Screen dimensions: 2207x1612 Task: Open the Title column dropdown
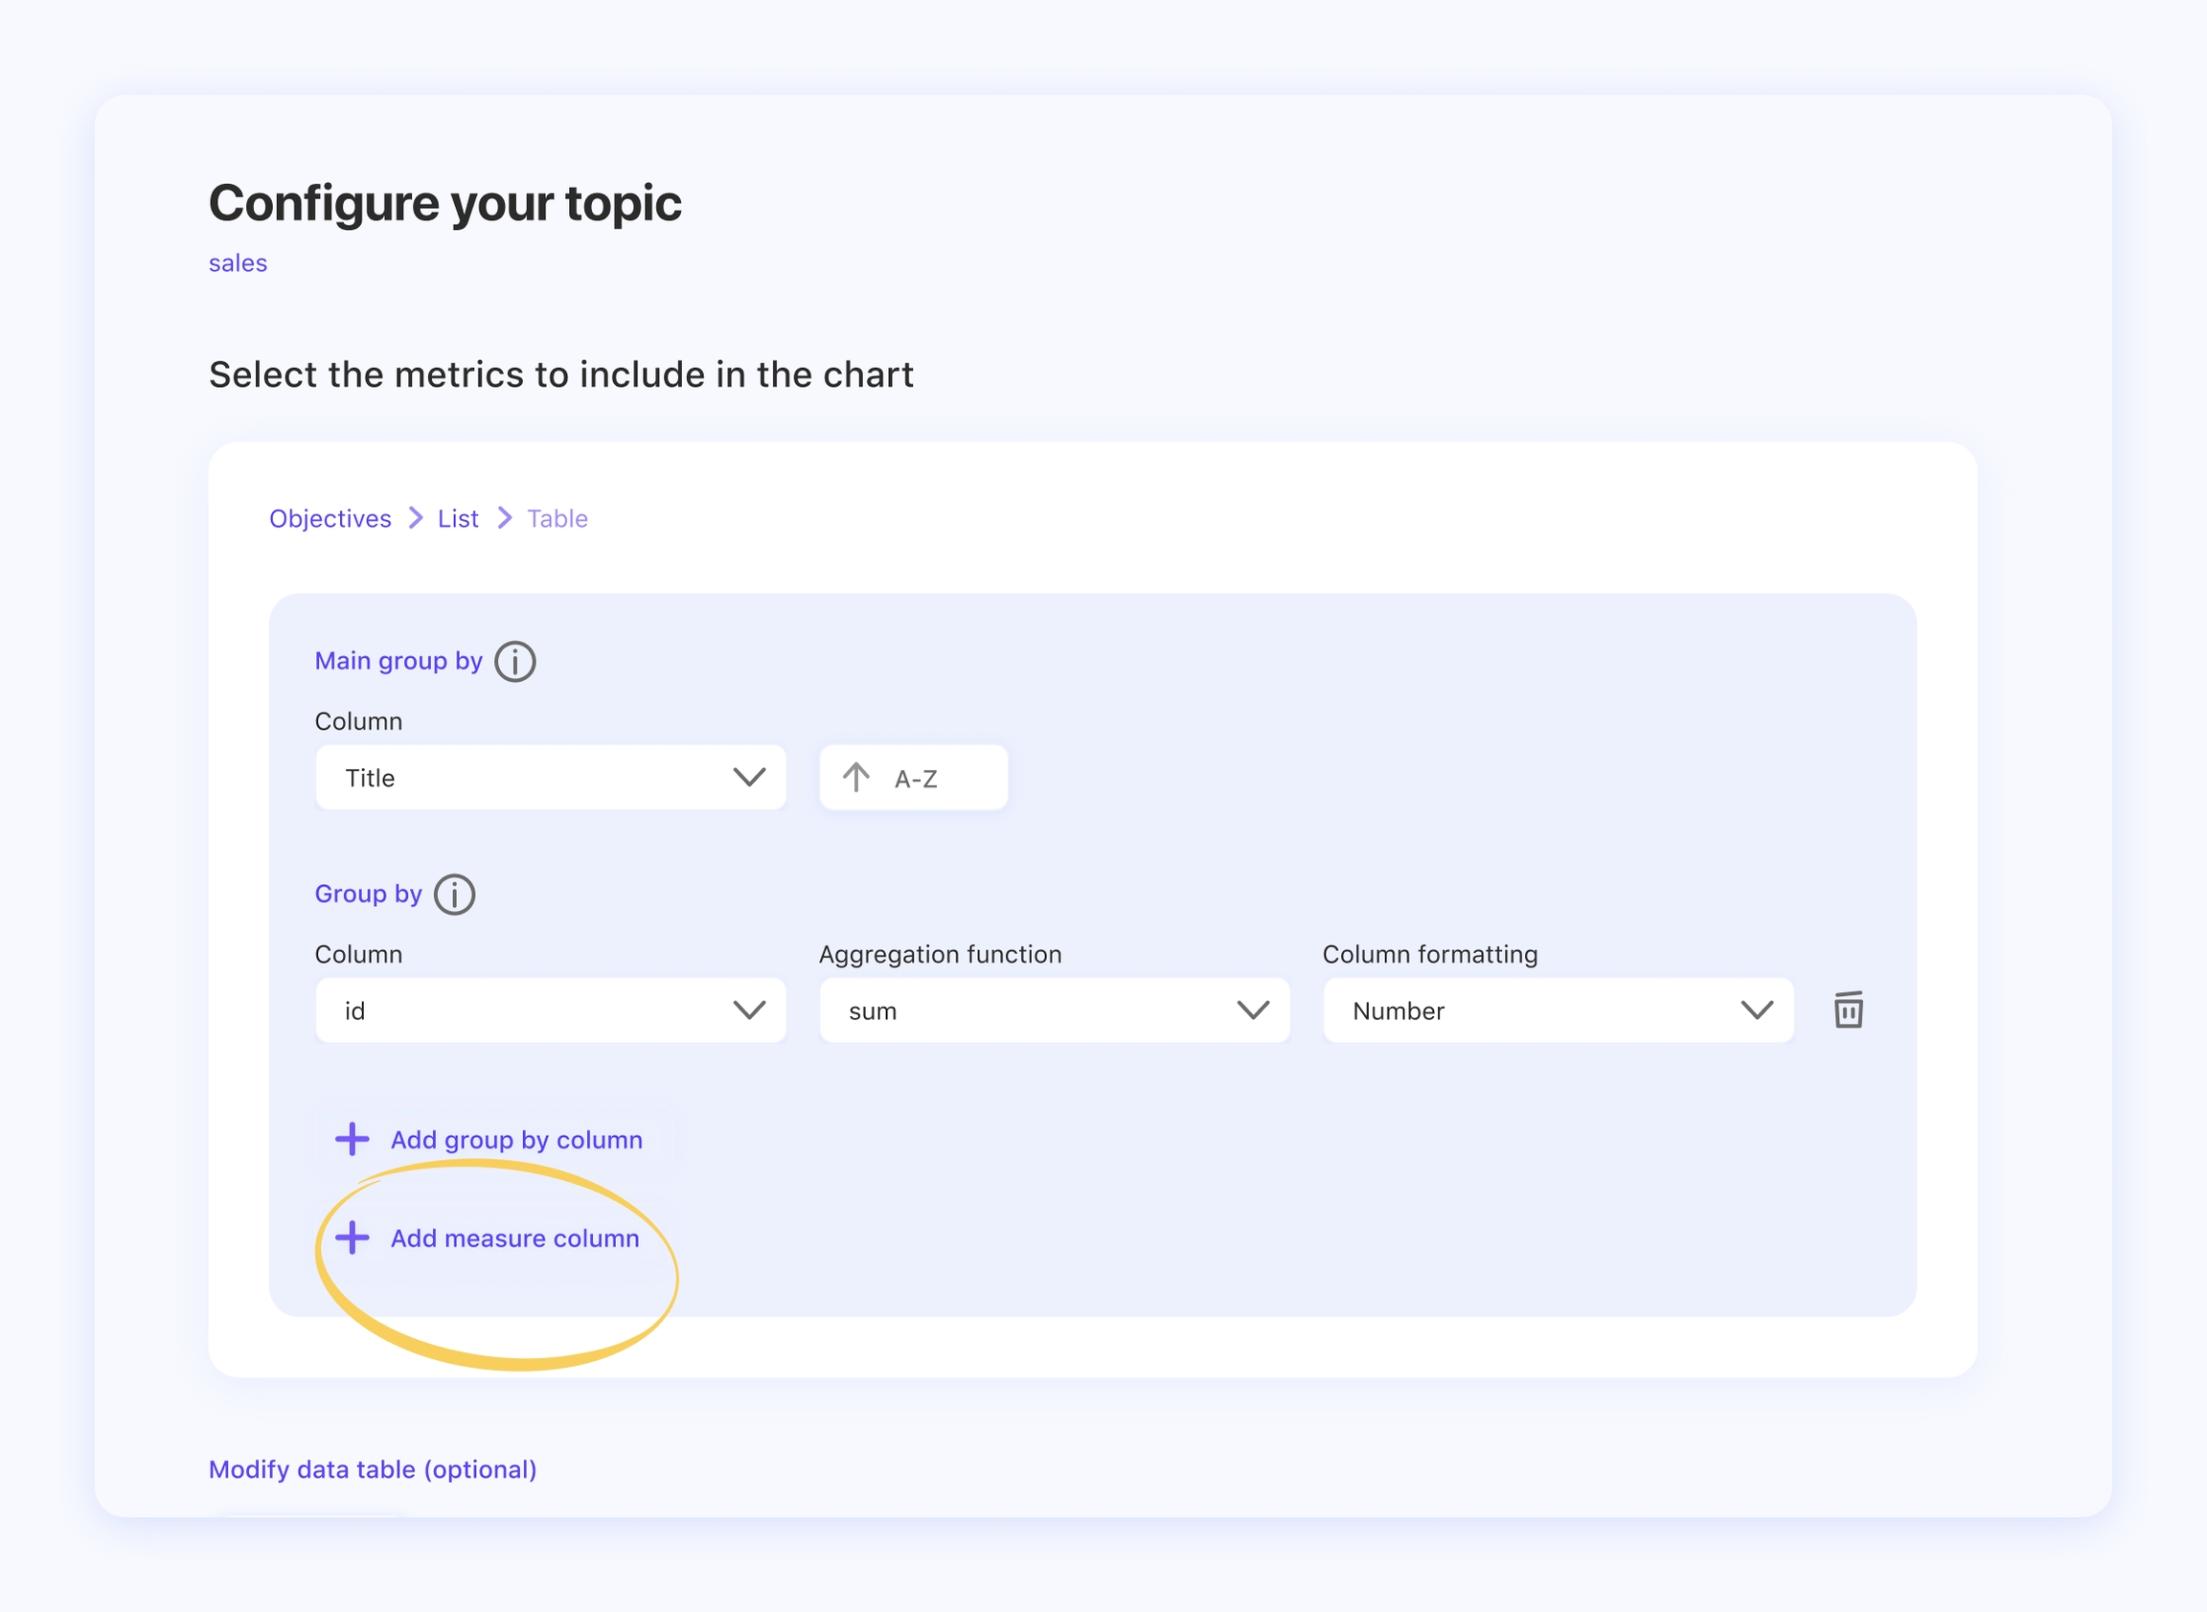click(551, 778)
